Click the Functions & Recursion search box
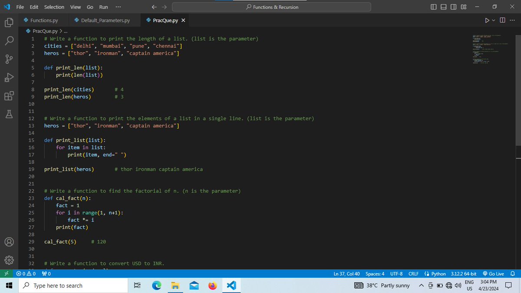Image resolution: width=521 pixels, height=293 pixels. (271, 7)
